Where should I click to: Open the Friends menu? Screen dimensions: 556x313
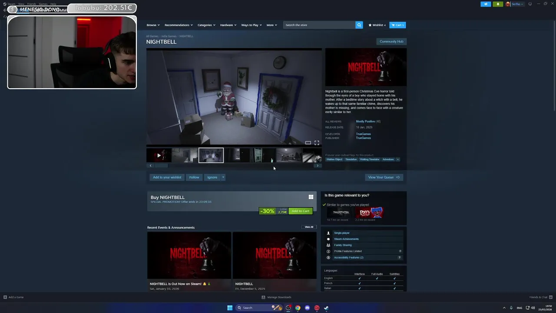31,4
